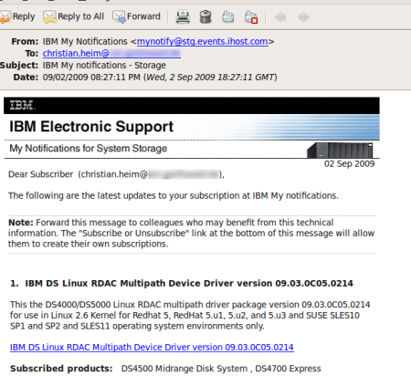Click the 'My Notifications for System Storage' subtitle
The height and width of the screenshot is (376, 411).
(x=89, y=149)
